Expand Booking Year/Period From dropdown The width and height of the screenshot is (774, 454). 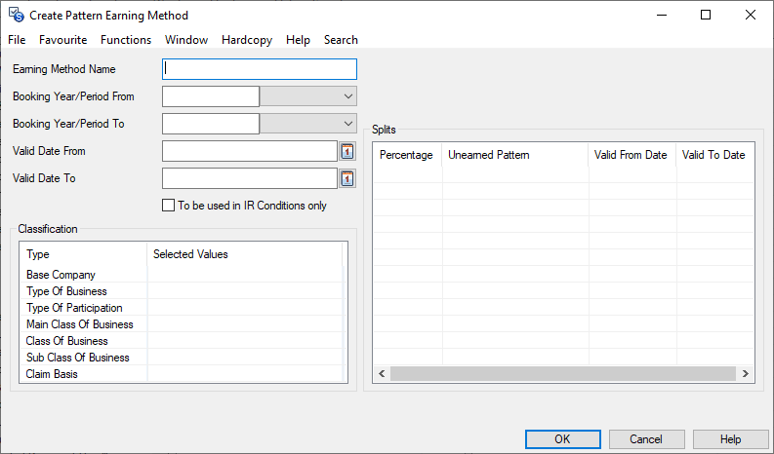(x=348, y=96)
